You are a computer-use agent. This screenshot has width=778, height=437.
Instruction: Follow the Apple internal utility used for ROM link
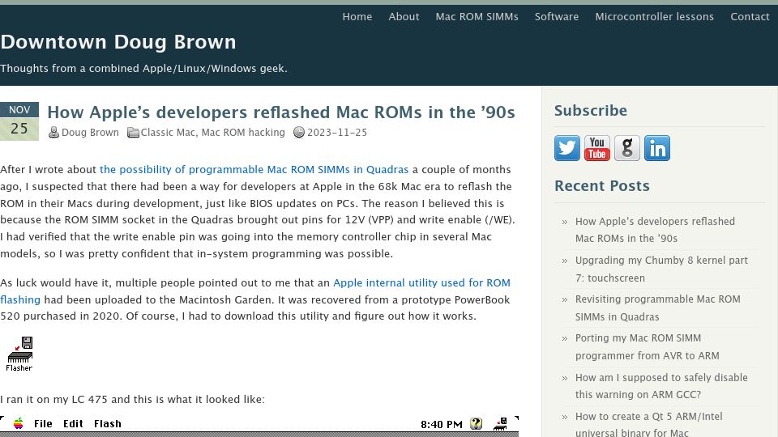pos(421,283)
